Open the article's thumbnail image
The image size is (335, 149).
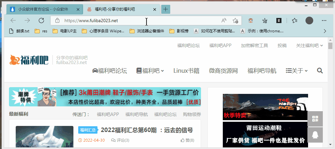coord(45,137)
